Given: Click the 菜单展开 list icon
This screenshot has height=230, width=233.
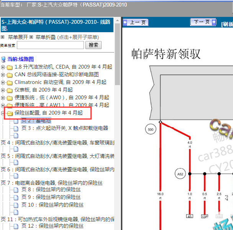Looking at the screenshot, I should pyautogui.click(x=3, y=37).
